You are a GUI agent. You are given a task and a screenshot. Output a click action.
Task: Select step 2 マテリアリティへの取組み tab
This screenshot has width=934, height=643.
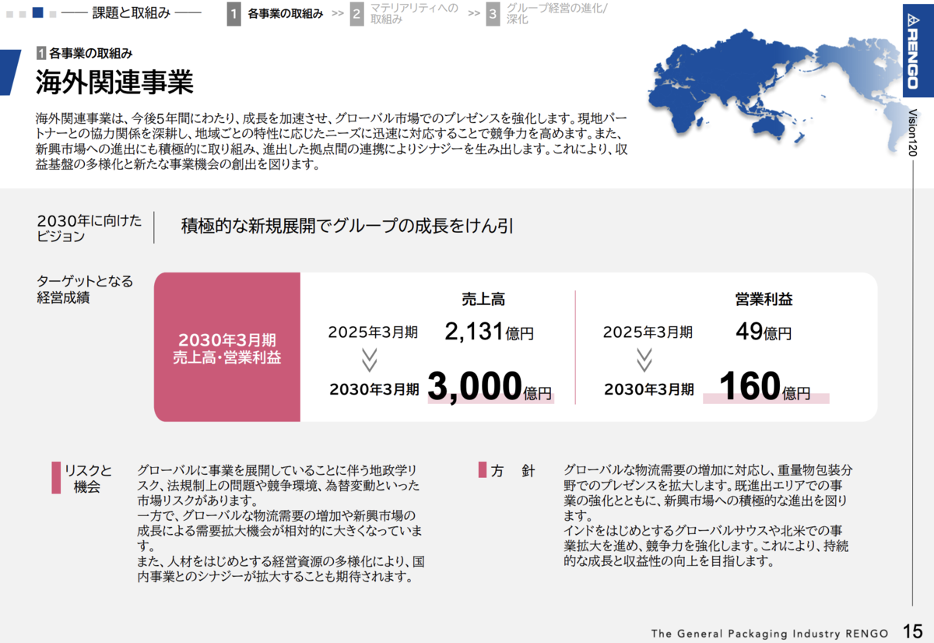pyautogui.click(x=405, y=14)
